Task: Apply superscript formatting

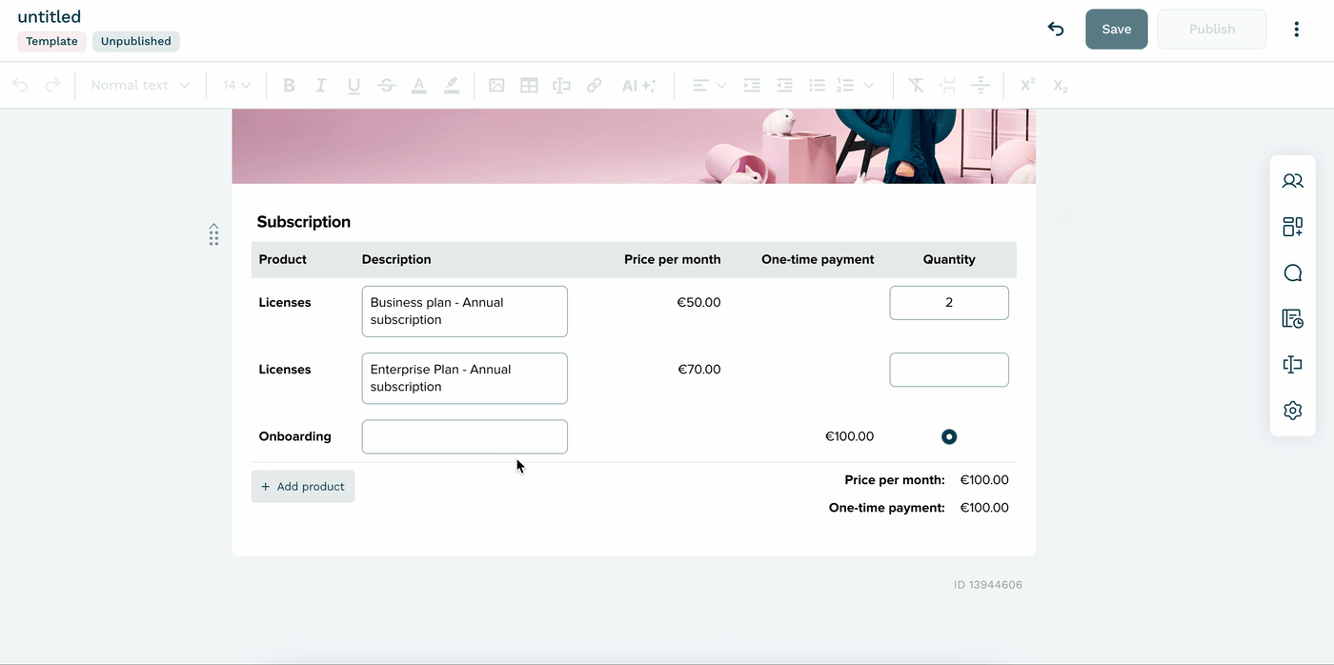Action: pos(1028,85)
